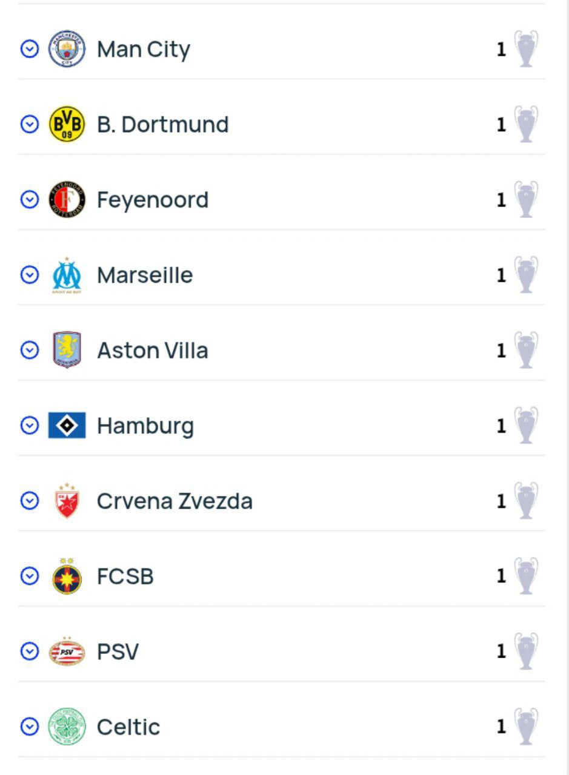Open the Marseille team name link

click(145, 275)
